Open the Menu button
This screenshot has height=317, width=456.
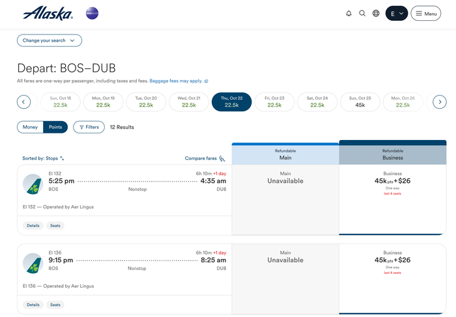coord(426,14)
